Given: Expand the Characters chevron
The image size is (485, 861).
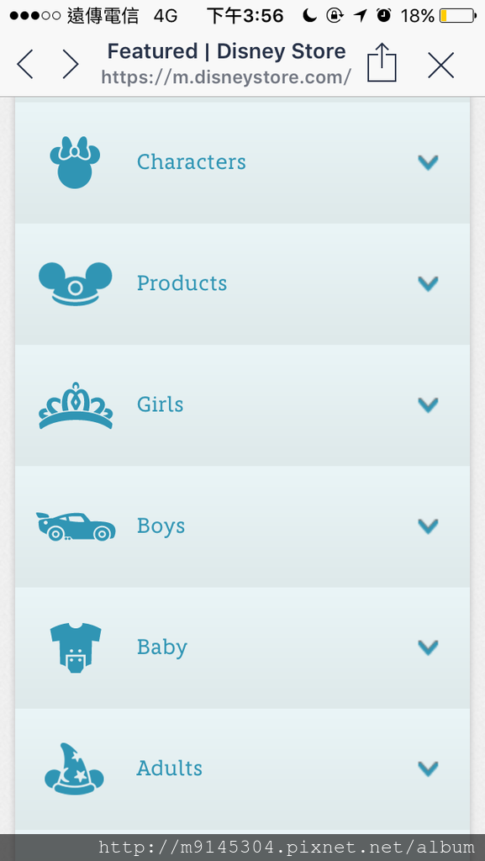Looking at the screenshot, I should point(428,162).
